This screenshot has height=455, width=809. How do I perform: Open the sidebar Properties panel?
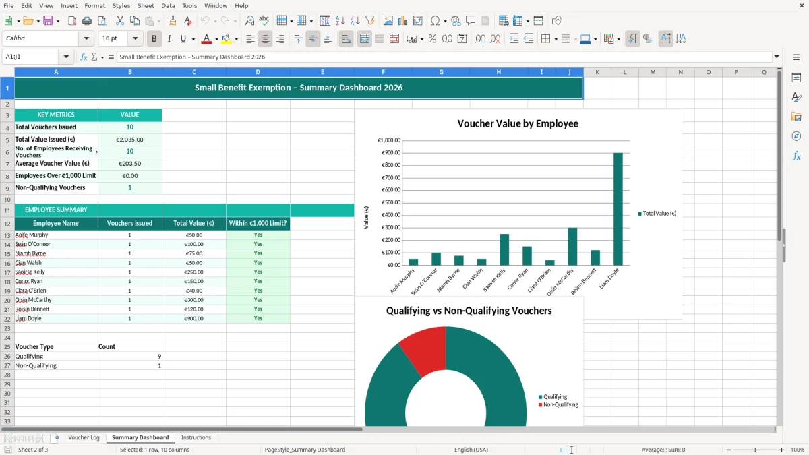pos(796,78)
